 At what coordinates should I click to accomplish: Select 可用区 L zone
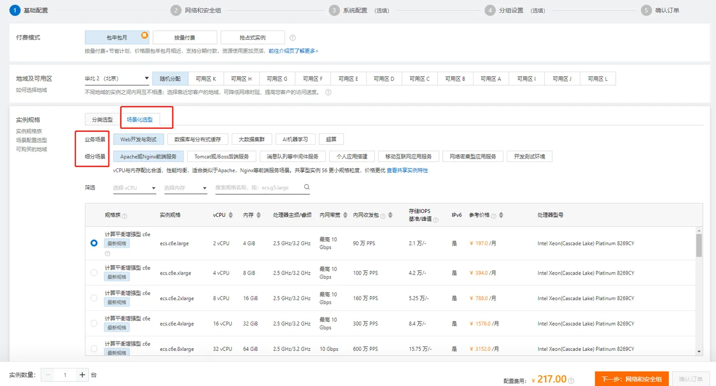click(598, 79)
